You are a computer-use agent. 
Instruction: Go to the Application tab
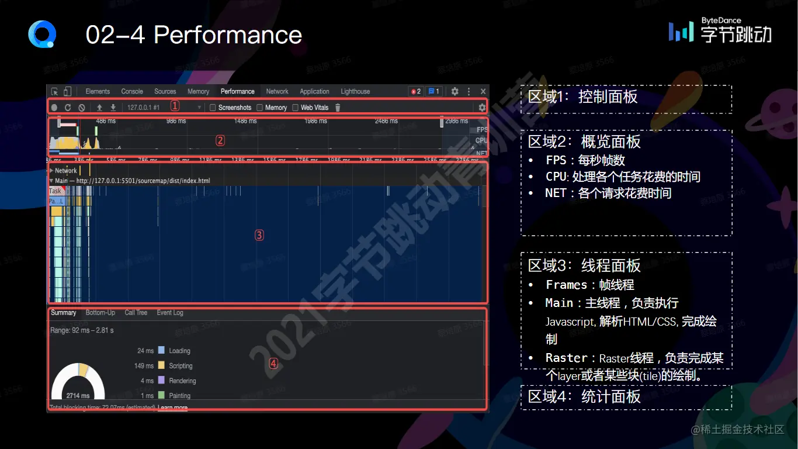click(x=314, y=91)
